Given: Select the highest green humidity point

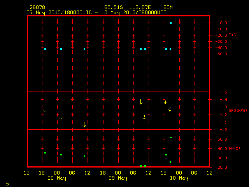Looking at the screenshot, I should pyautogui.click(x=170, y=138).
